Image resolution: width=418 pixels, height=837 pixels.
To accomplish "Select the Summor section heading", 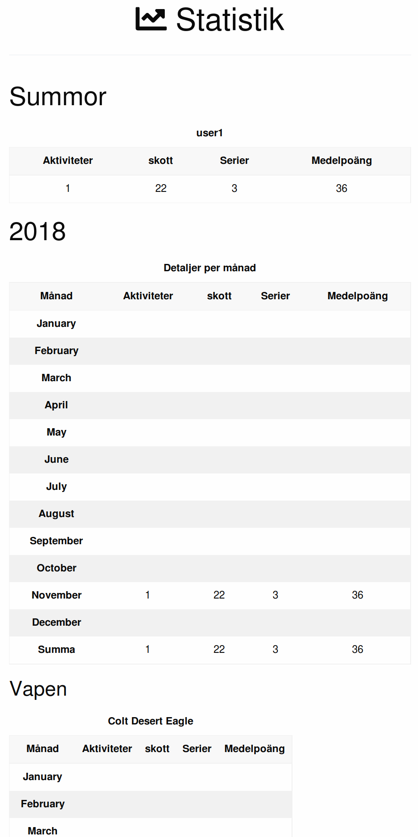I will coord(58,97).
